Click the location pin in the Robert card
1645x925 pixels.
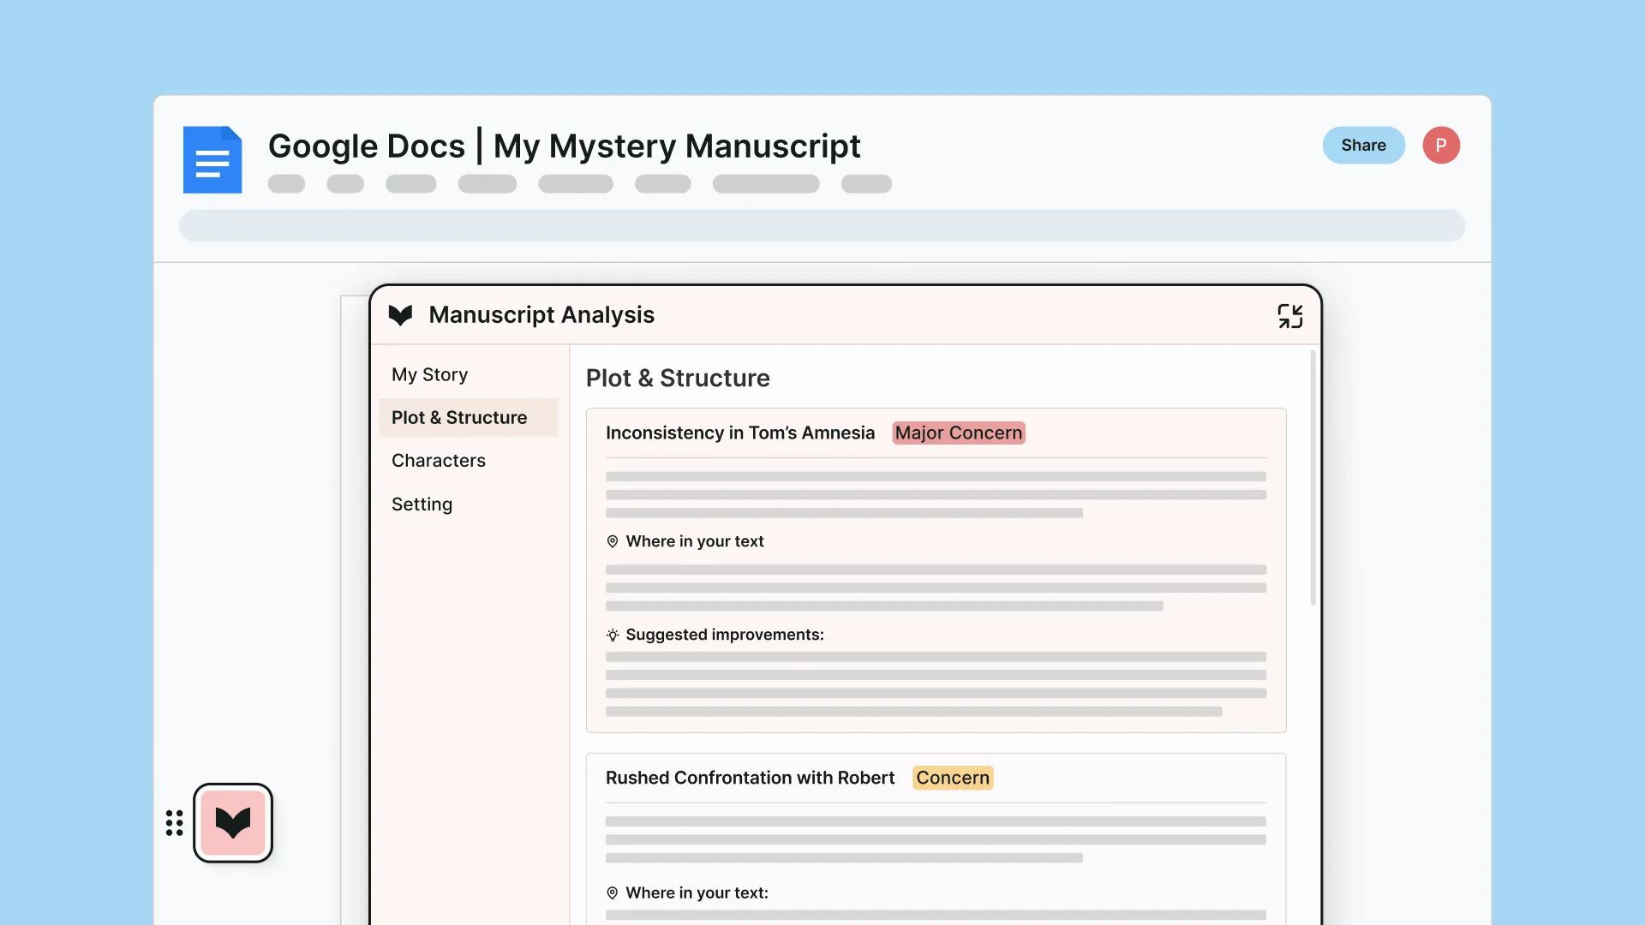pyautogui.click(x=613, y=893)
